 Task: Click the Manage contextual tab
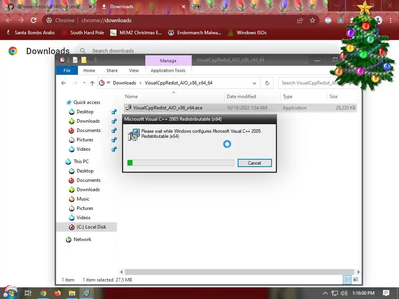pyautogui.click(x=168, y=60)
